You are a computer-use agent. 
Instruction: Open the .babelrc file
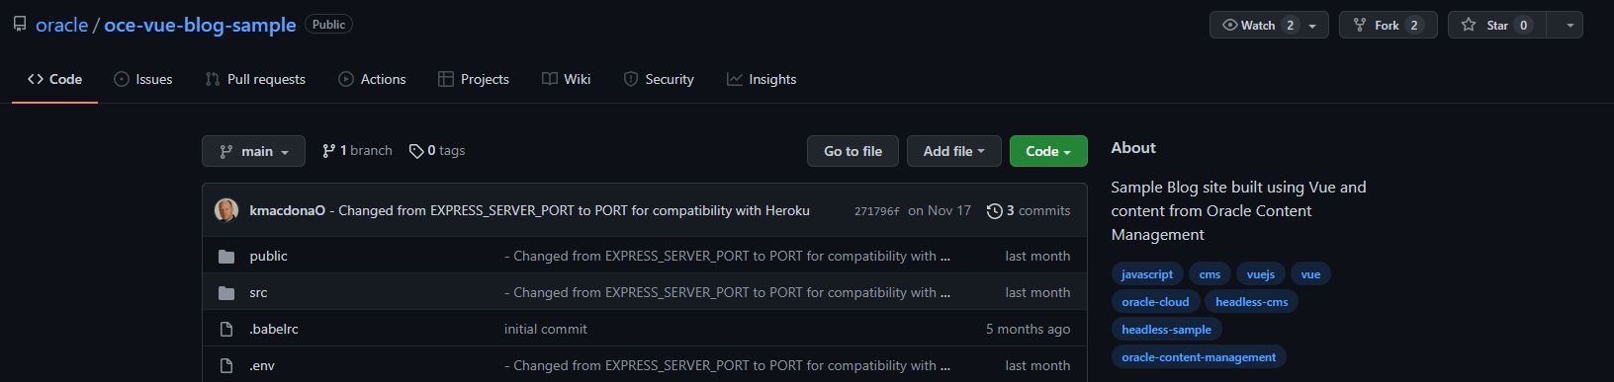point(274,329)
